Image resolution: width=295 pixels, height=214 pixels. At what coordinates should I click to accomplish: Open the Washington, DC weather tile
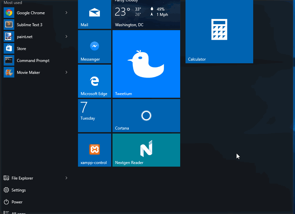146,14
